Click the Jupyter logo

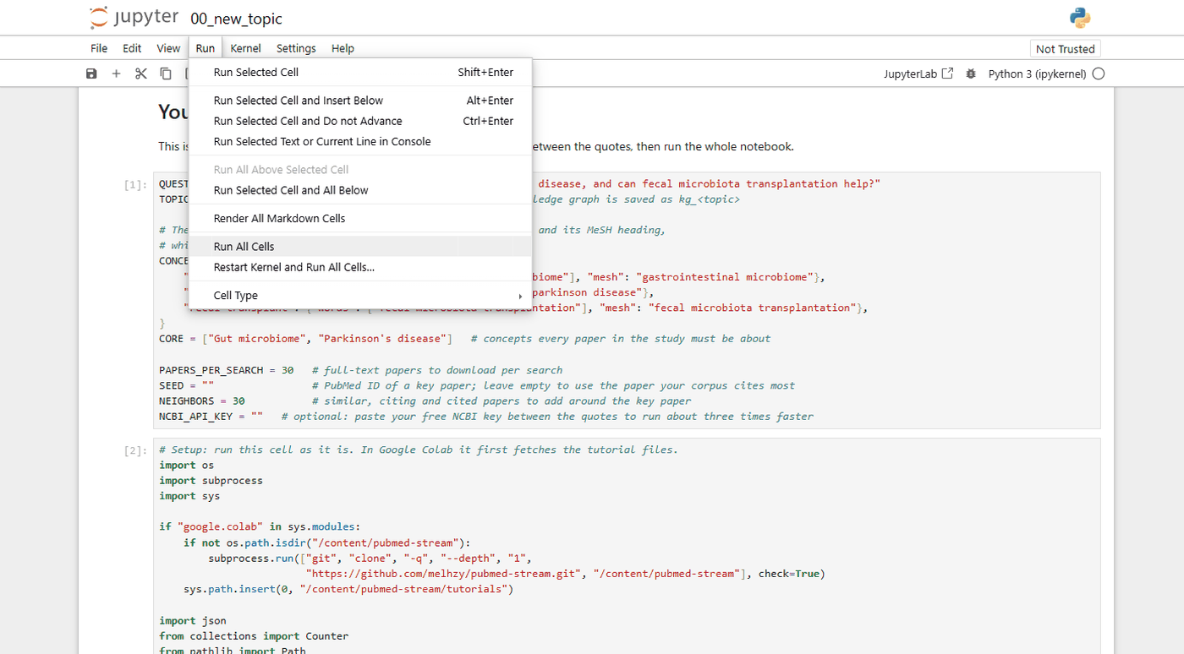[x=134, y=18]
